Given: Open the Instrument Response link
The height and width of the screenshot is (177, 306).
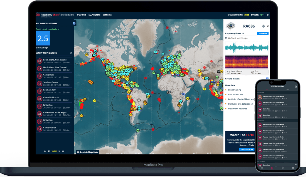Looking at the screenshot, I should pyautogui.click(x=237, y=109).
